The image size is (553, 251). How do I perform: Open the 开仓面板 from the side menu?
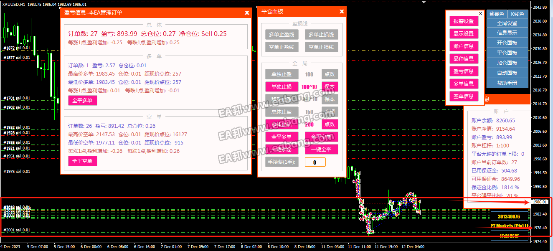pos(507,43)
